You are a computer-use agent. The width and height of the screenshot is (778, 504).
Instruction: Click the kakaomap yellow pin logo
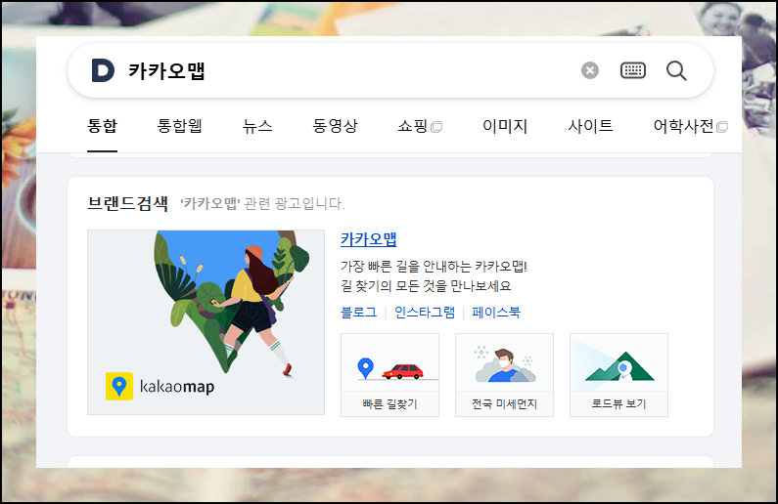click(x=119, y=386)
